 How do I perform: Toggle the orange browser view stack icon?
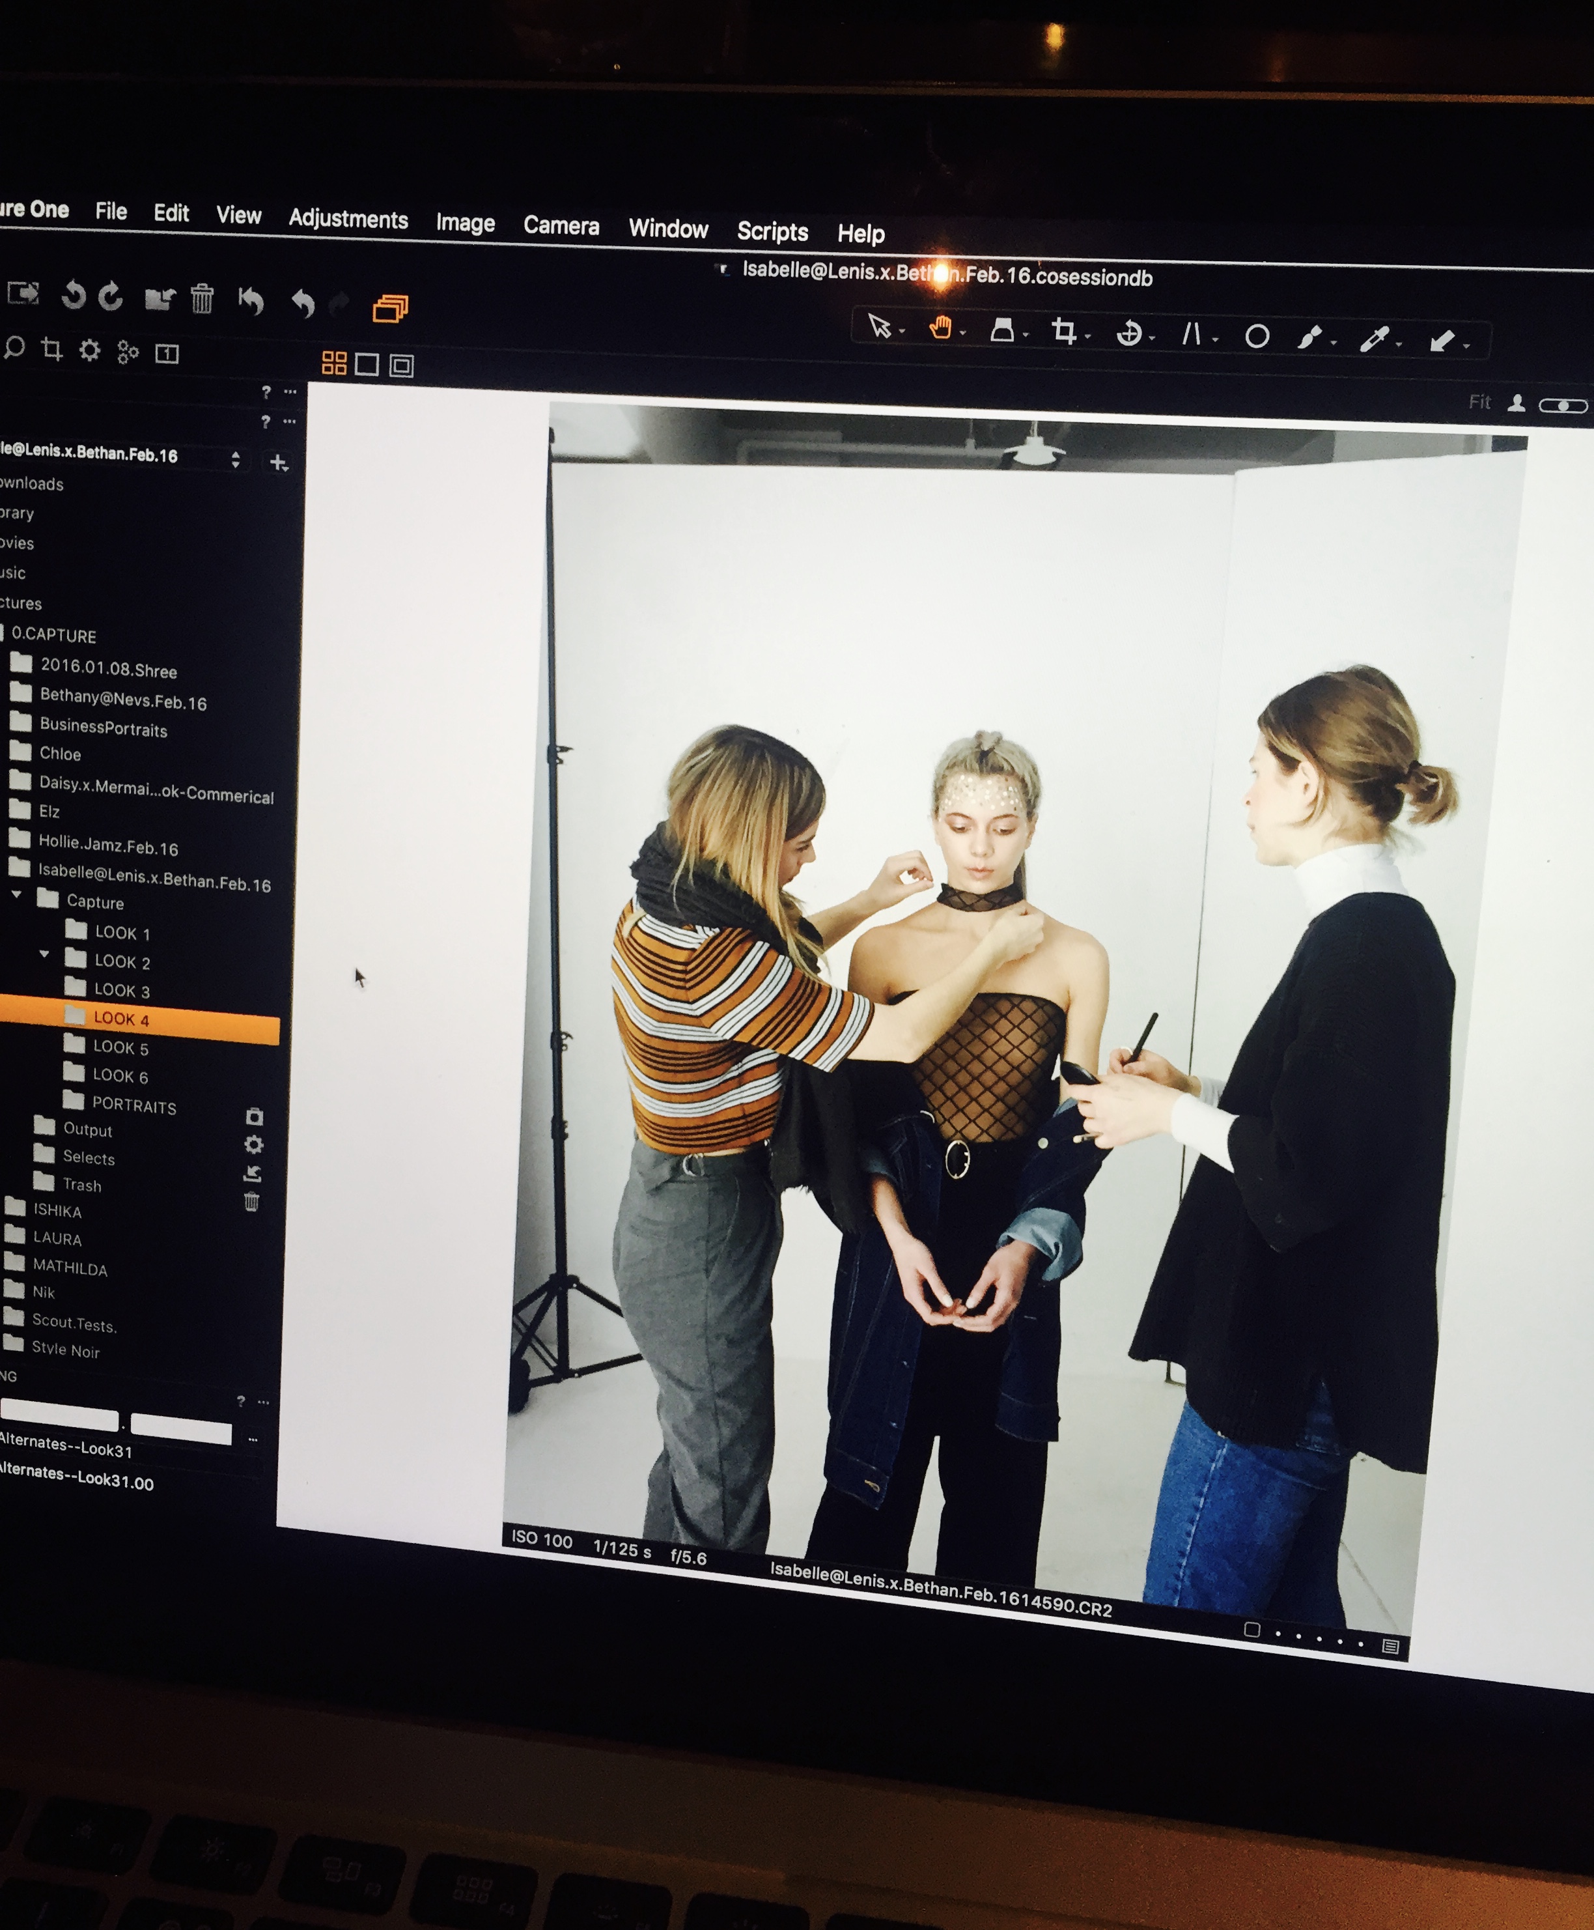(390, 307)
